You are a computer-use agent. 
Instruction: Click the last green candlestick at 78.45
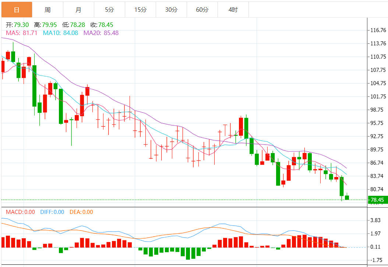[347, 198]
